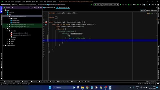Click the Make Project hammer icon

click(x=91, y=4)
